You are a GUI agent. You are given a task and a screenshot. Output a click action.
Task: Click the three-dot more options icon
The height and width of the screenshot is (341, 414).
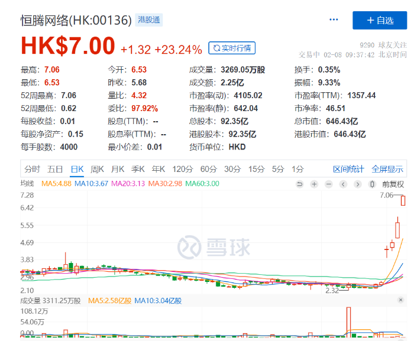click(334, 20)
